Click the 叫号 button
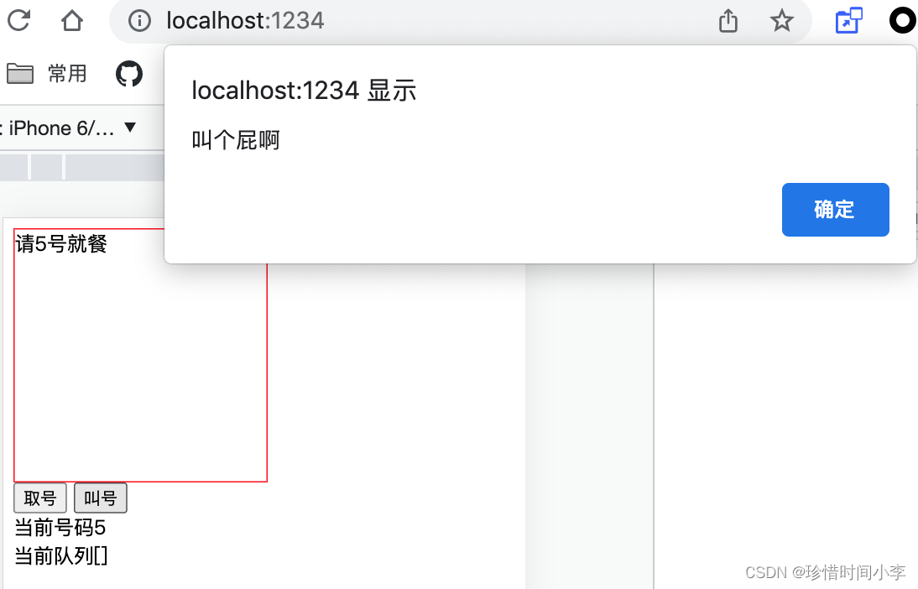This screenshot has width=918, height=589. [x=100, y=498]
